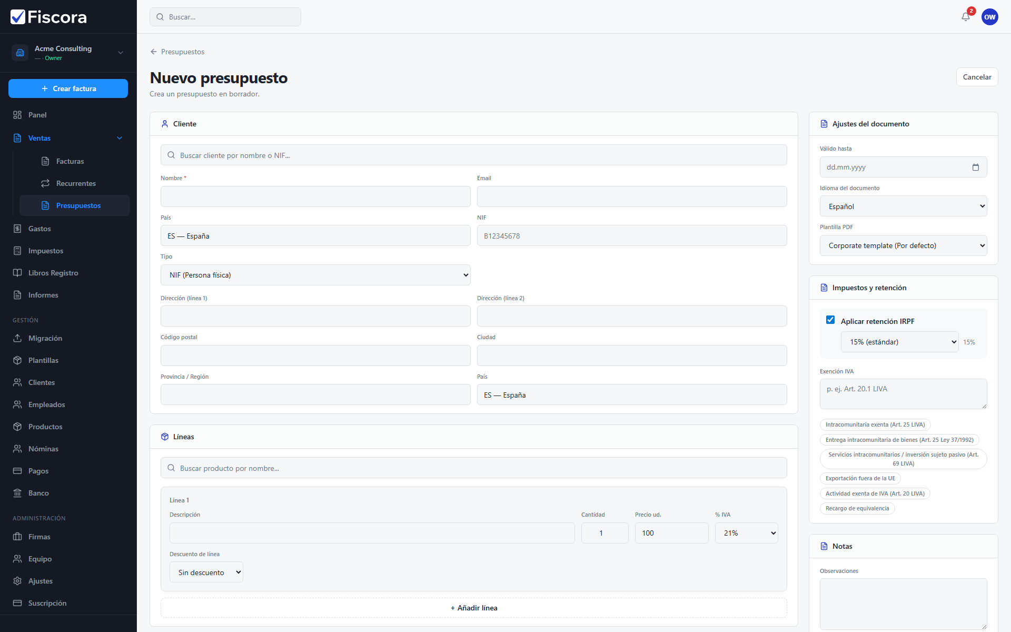The height and width of the screenshot is (632, 1011).
Task: Click the Código postal input field
Action: point(315,355)
